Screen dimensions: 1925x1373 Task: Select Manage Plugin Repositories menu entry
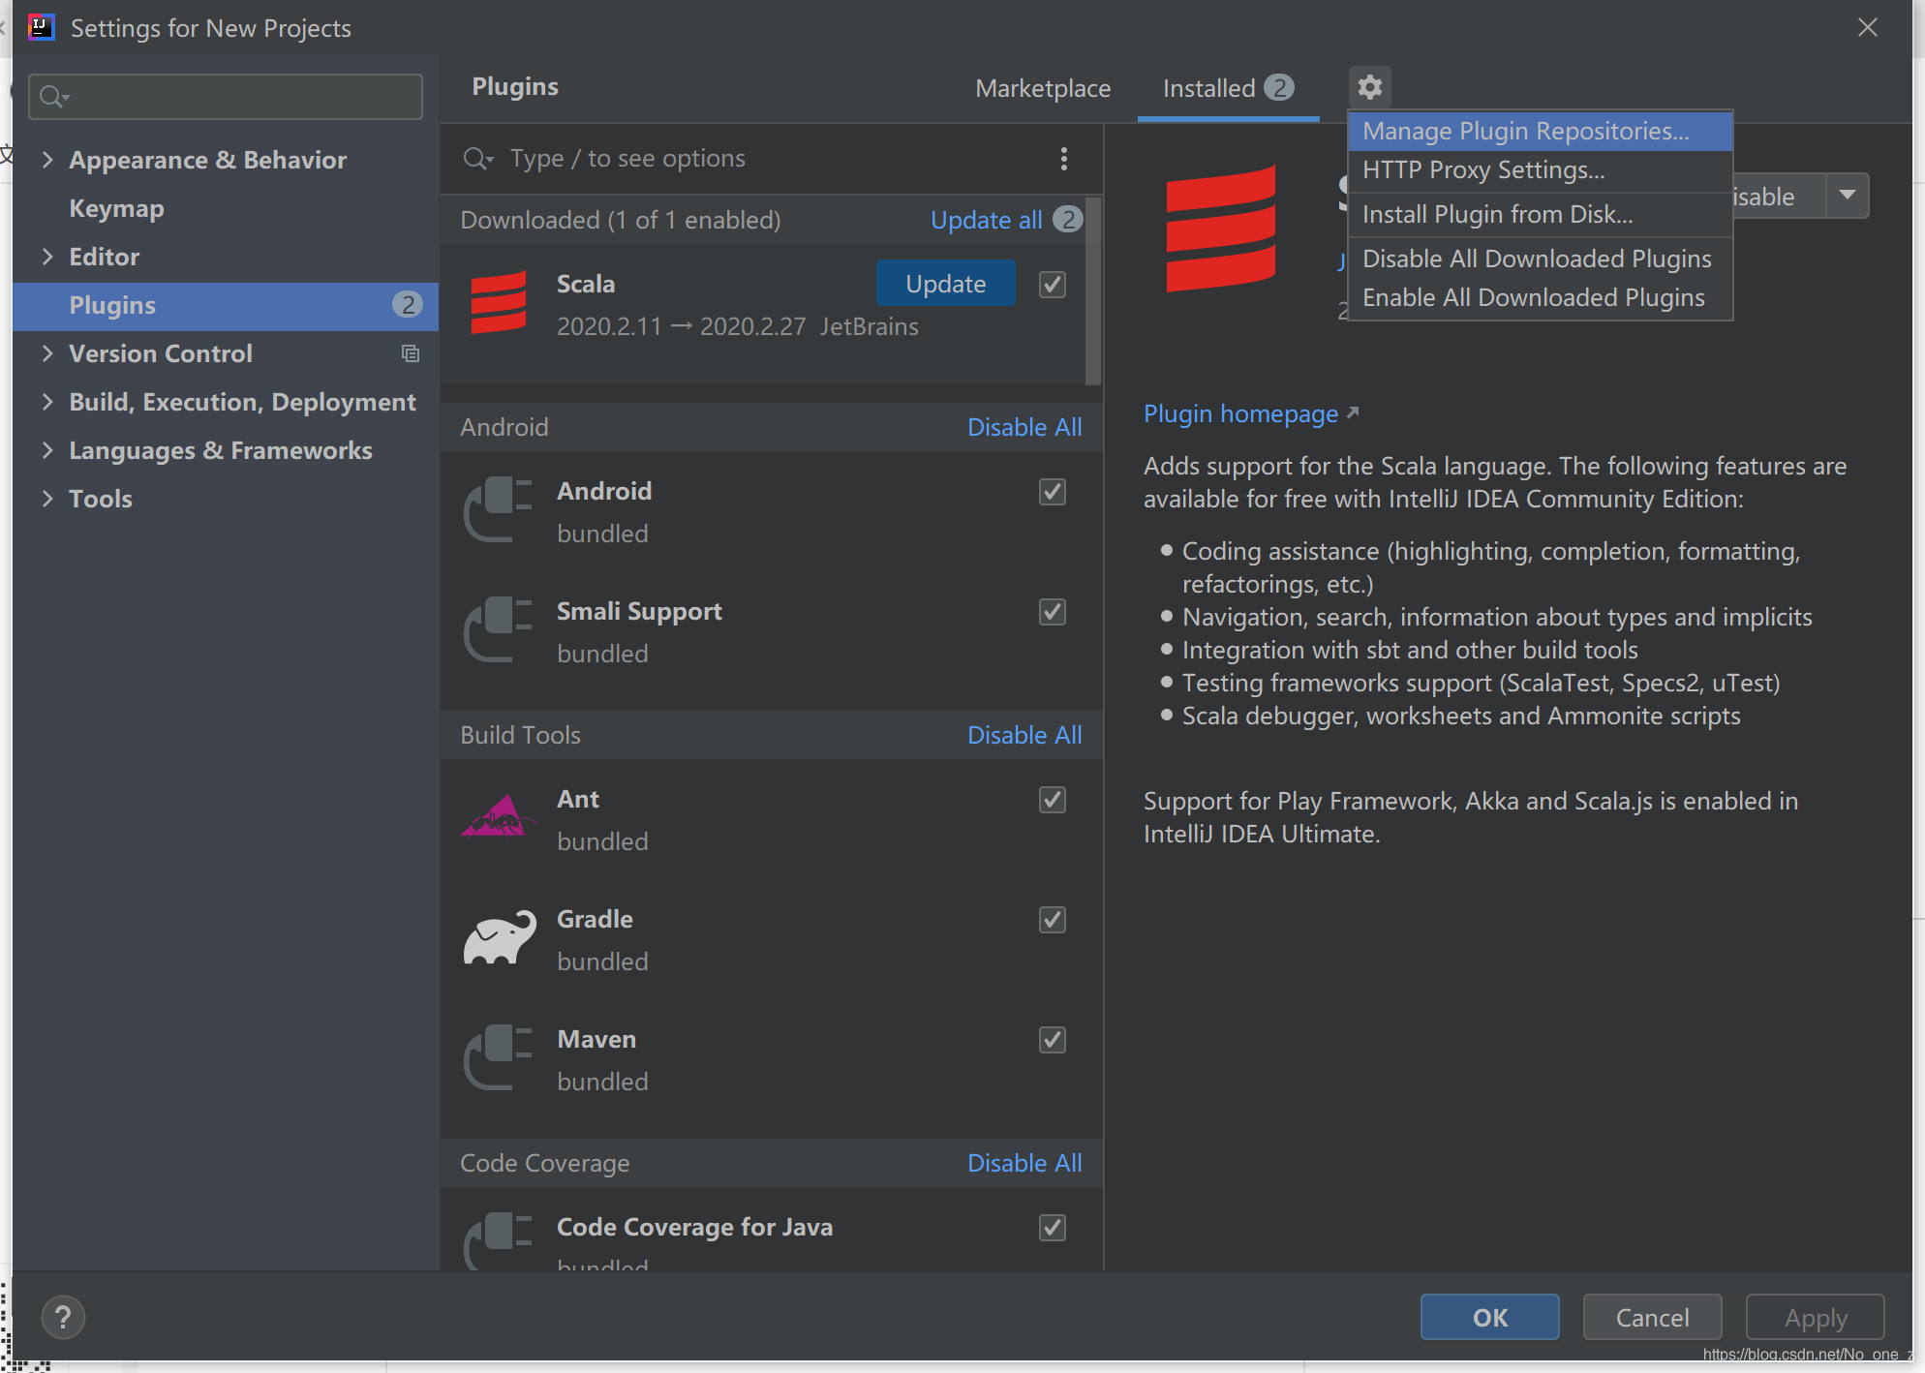pyautogui.click(x=1524, y=131)
